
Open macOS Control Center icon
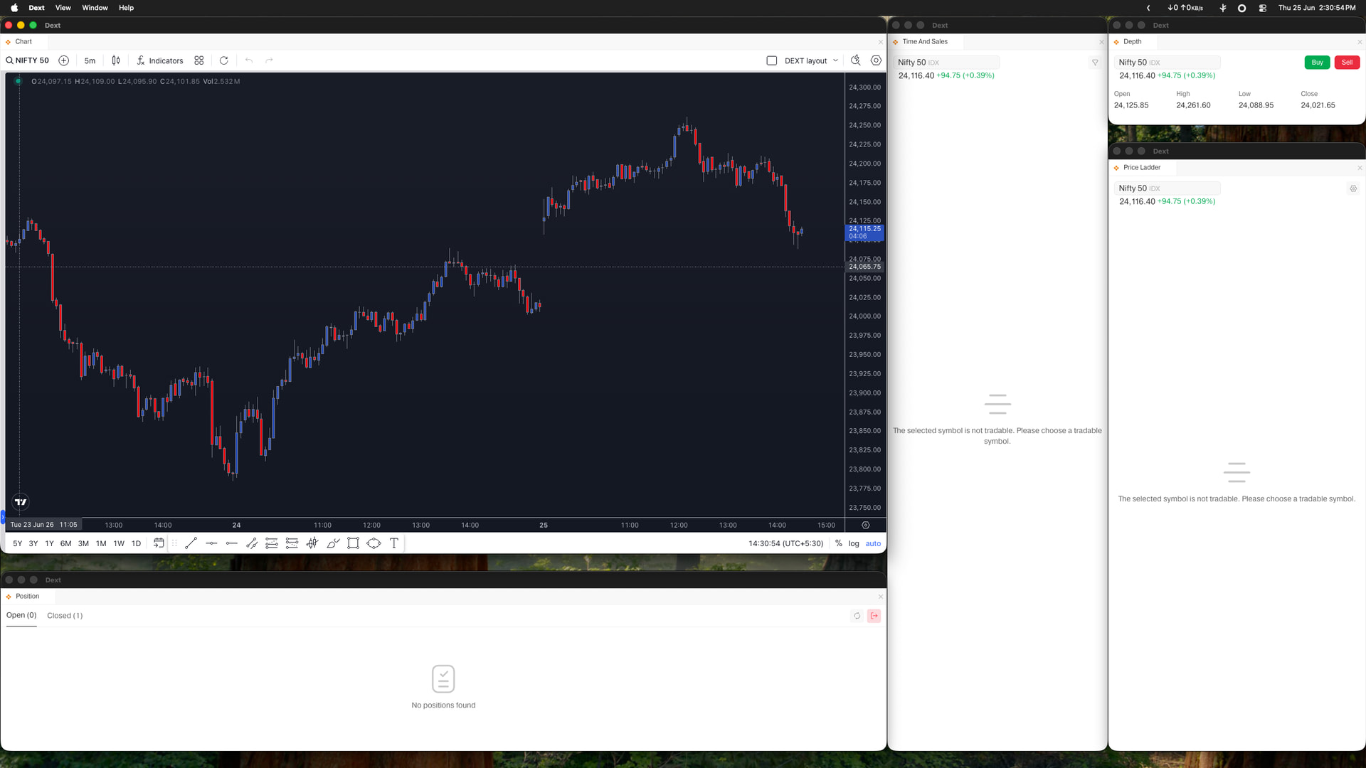tap(1263, 8)
